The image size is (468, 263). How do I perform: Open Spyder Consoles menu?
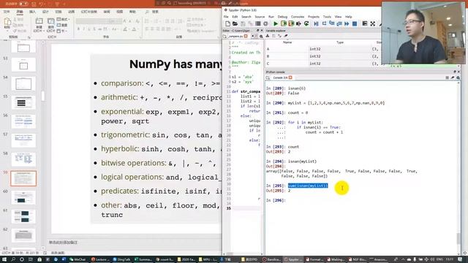point(298,17)
